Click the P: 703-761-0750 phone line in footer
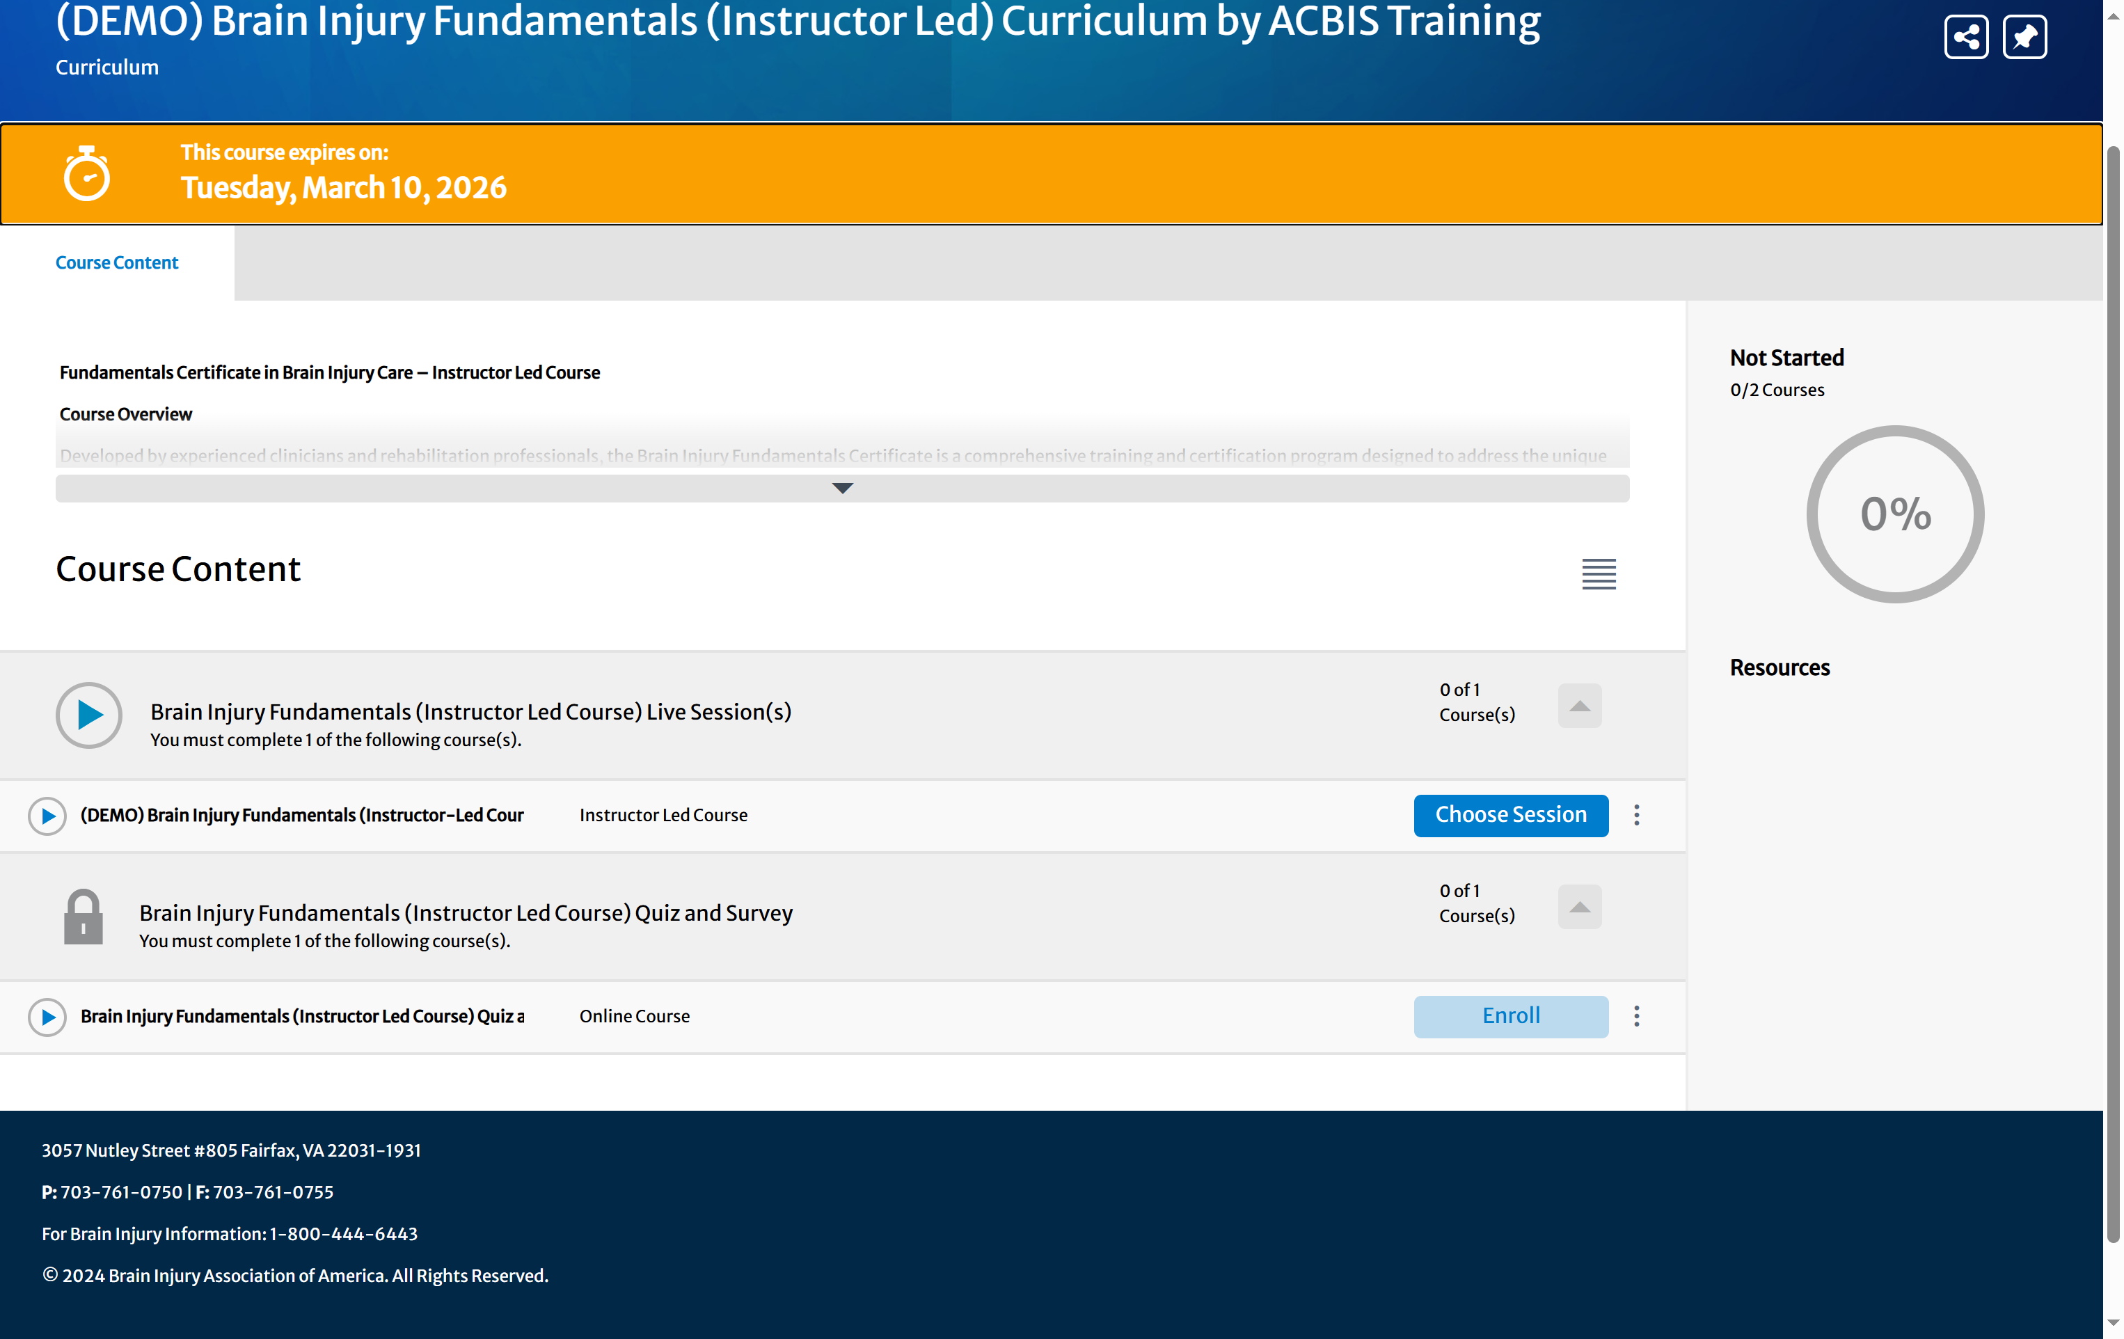 click(112, 1193)
